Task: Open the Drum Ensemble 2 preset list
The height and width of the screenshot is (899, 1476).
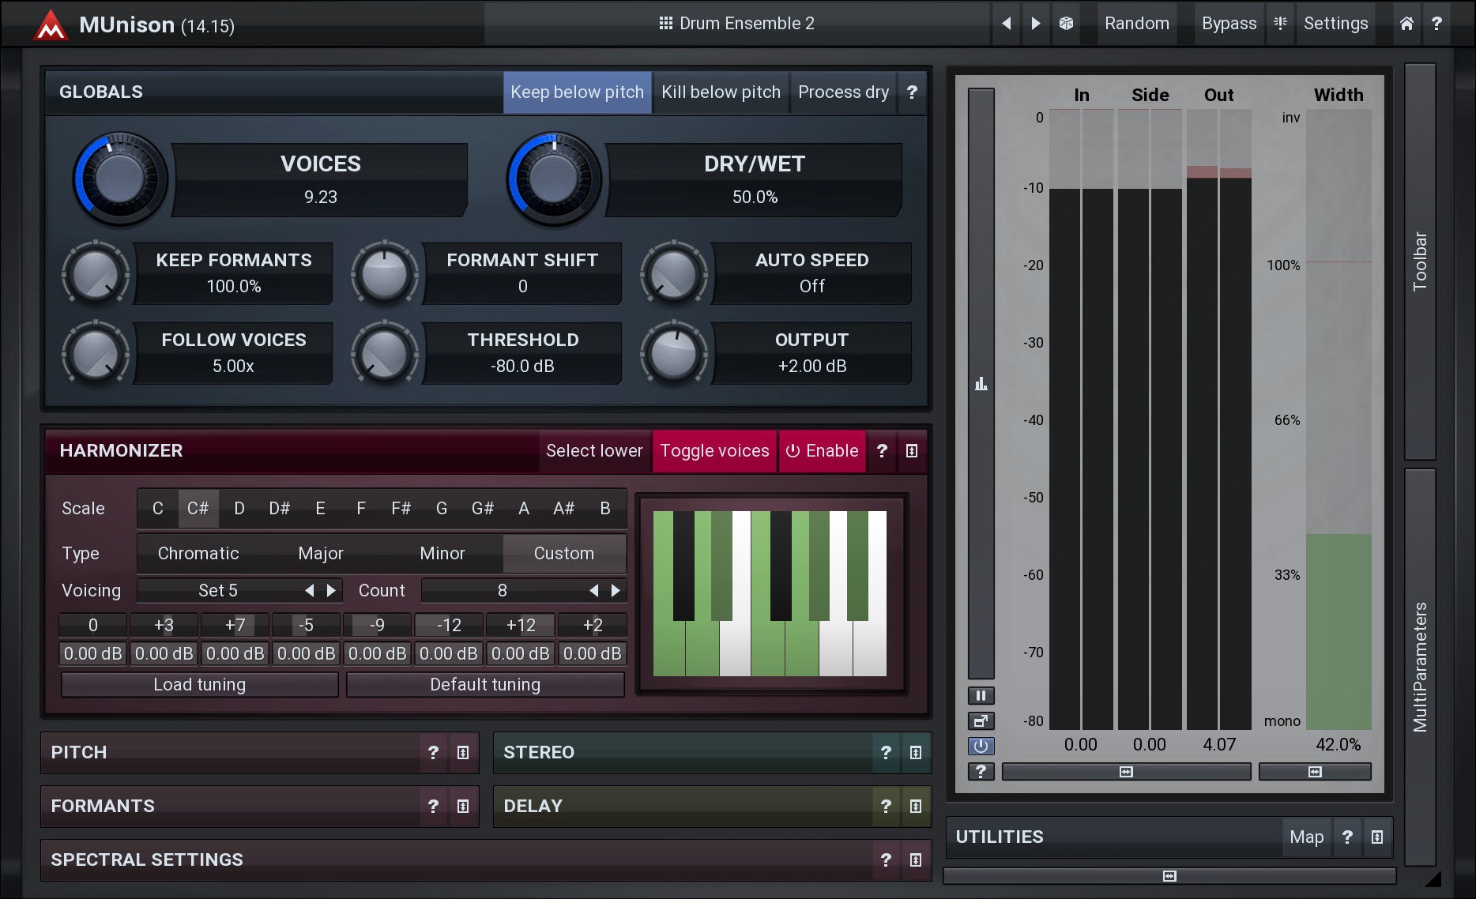Action: 736,24
